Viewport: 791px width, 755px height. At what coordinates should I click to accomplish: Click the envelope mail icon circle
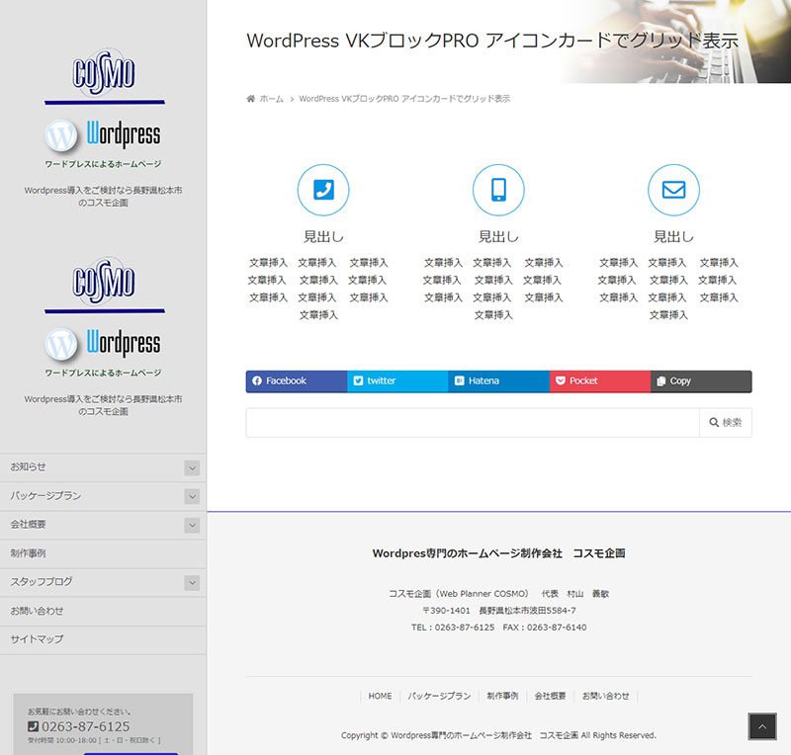pyautogui.click(x=673, y=190)
